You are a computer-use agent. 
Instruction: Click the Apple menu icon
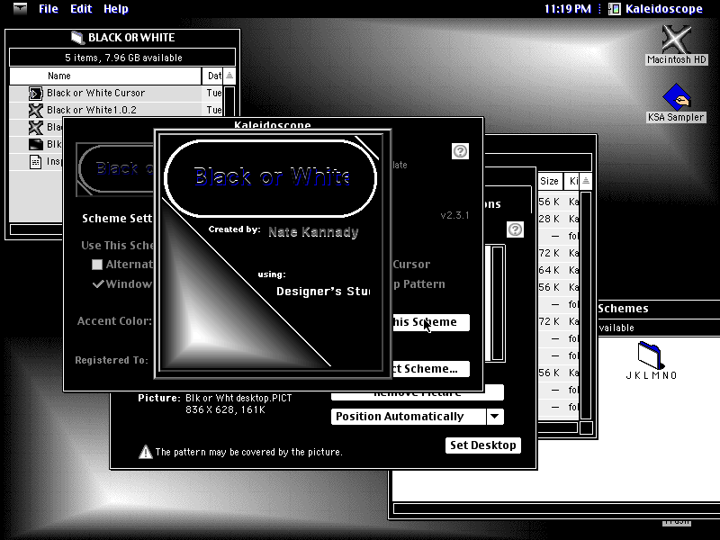coord(20,8)
